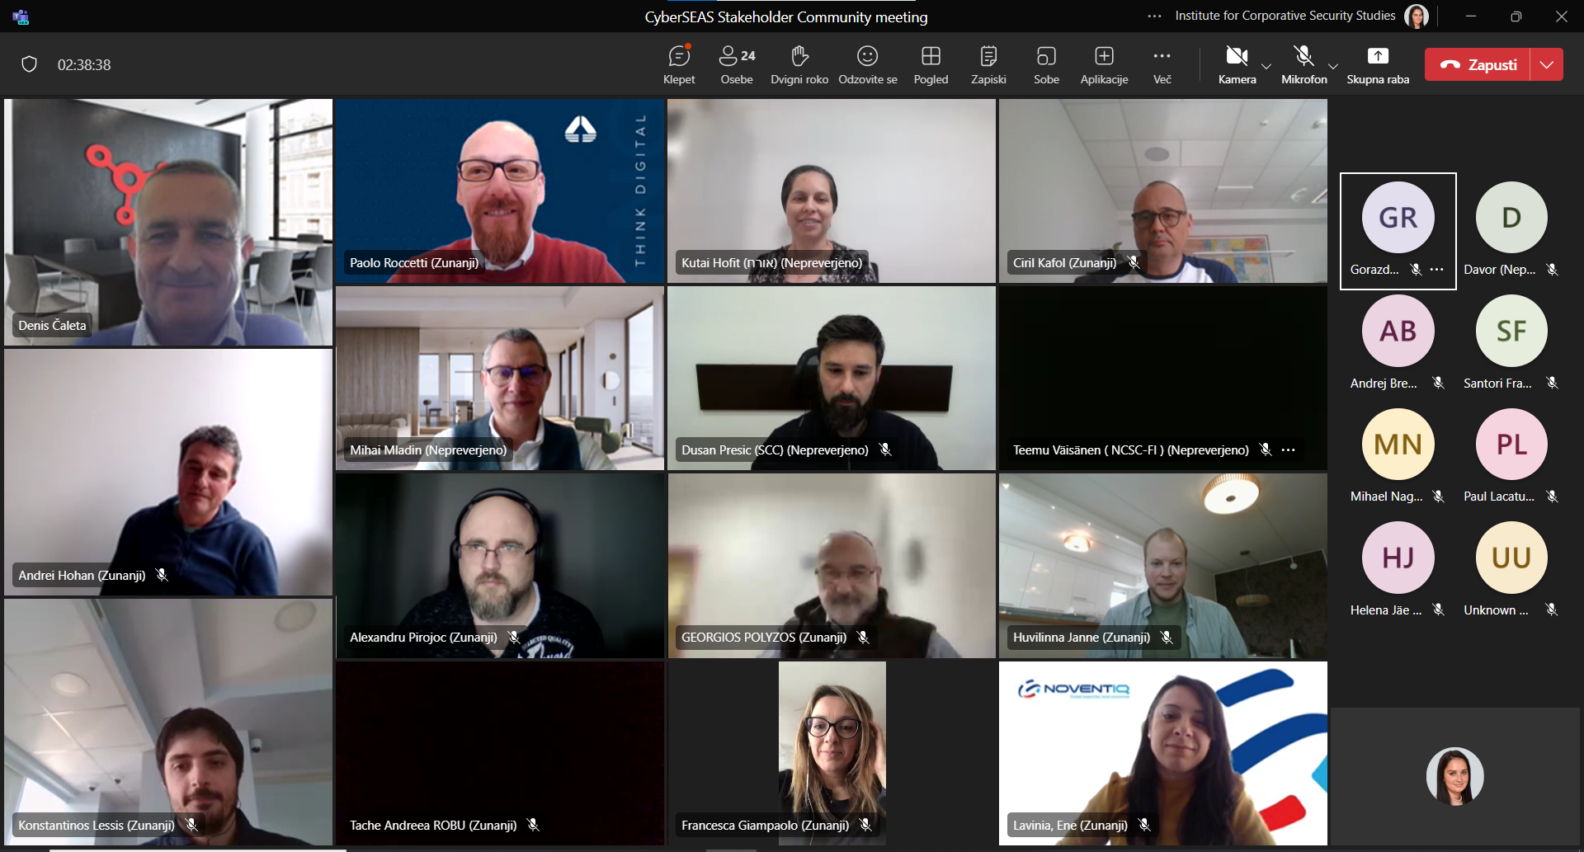Click the shield security indicator icon

tap(30, 64)
